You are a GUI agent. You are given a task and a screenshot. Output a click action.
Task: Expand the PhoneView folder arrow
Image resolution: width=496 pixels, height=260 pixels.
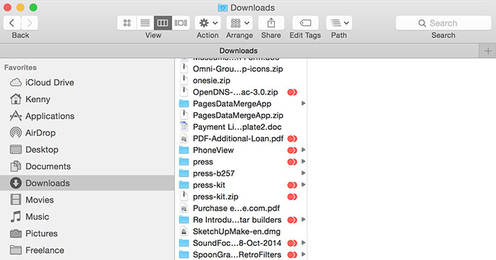click(x=303, y=150)
